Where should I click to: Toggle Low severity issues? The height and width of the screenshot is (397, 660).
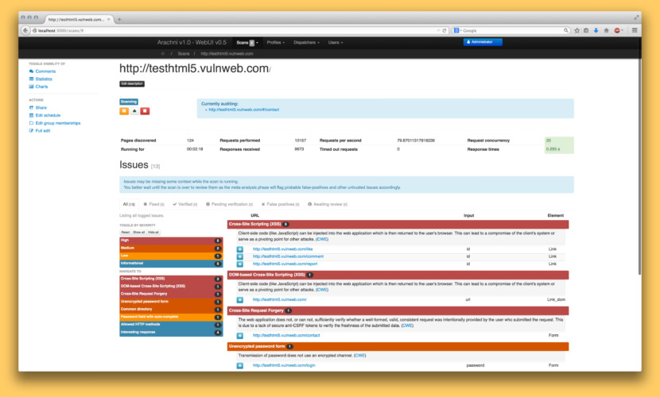tap(171, 256)
